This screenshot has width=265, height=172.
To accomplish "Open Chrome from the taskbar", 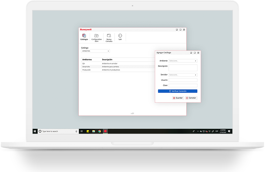I will click(100, 131).
